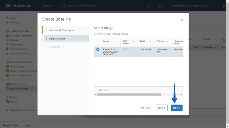Click the NEXT button
Screen dimensions: 229x128
177,108
